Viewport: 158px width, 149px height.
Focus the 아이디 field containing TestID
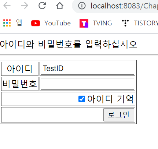click(x=88, y=69)
